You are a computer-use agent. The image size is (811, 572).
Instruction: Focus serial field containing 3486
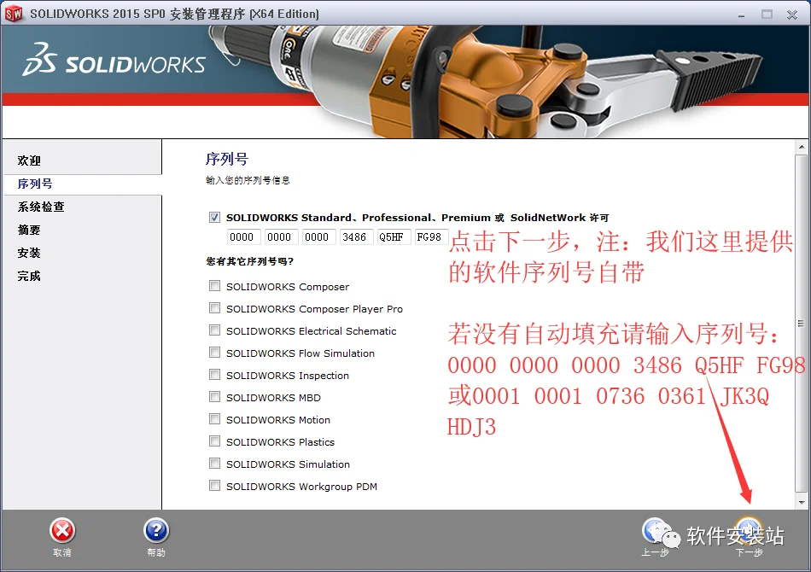(356, 236)
